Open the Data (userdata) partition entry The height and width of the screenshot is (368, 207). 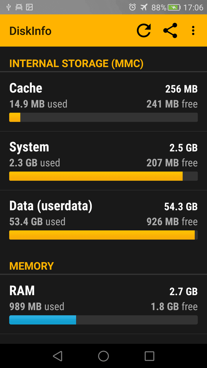pos(103,220)
